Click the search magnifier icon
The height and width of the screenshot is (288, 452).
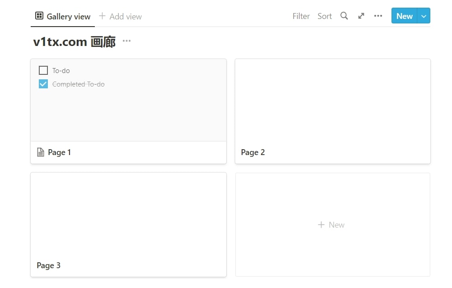(x=344, y=16)
